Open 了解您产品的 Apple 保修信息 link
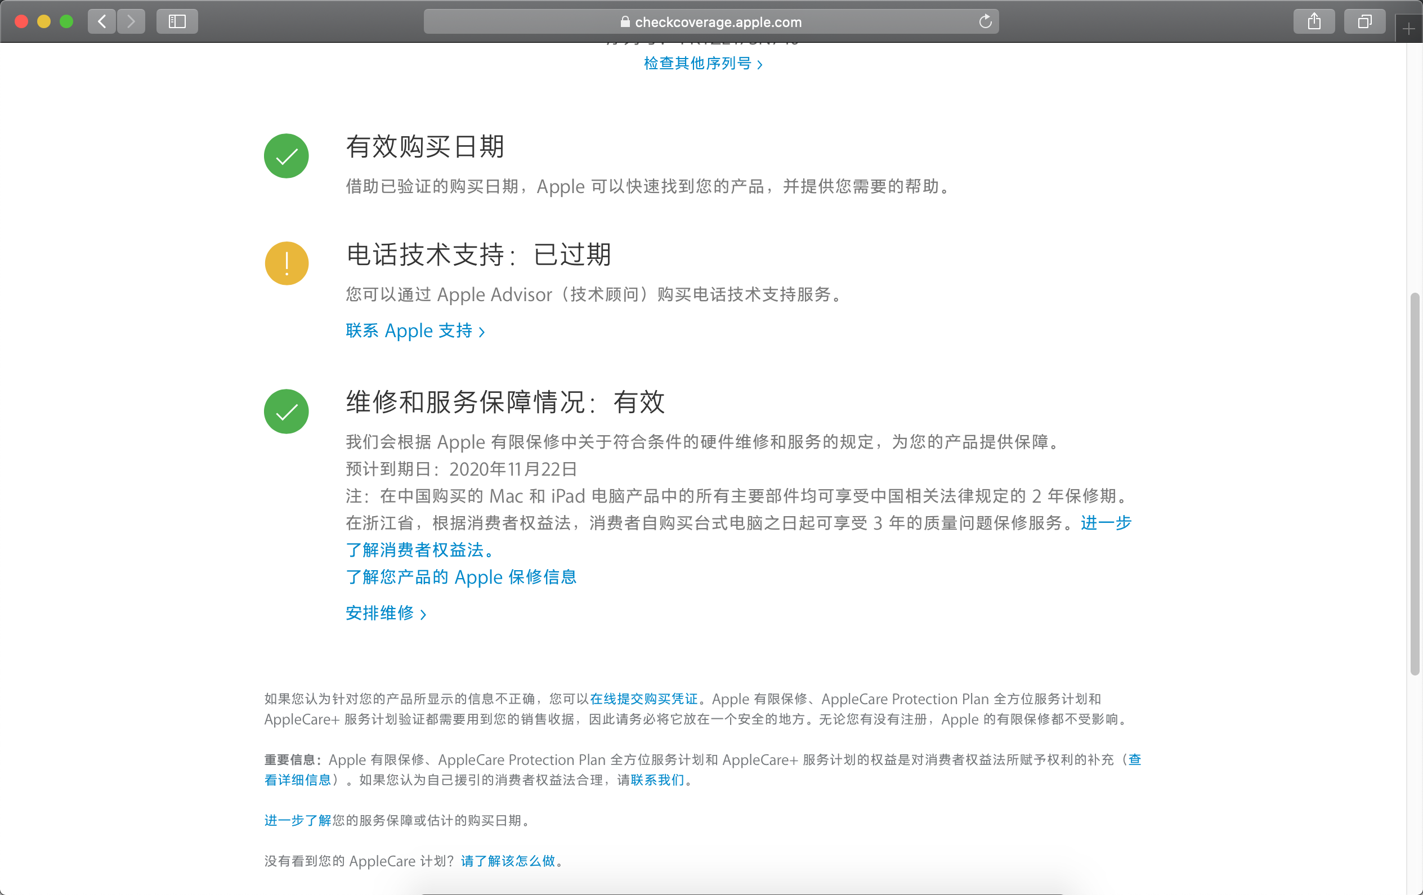The width and height of the screenshot is (1423, 895). tap(461, 577)
